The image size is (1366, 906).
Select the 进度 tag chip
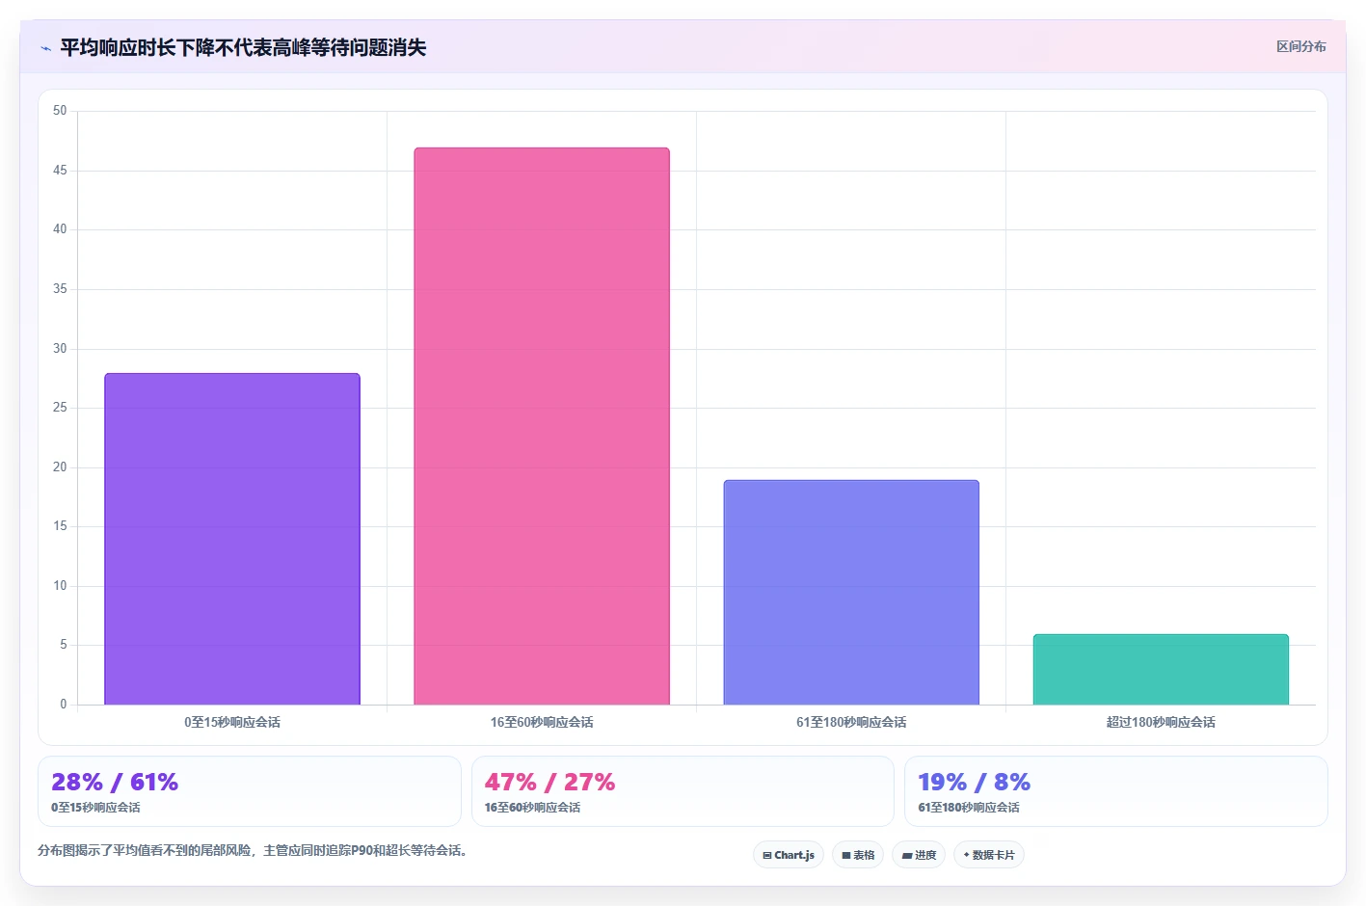[x=919, y=855]
